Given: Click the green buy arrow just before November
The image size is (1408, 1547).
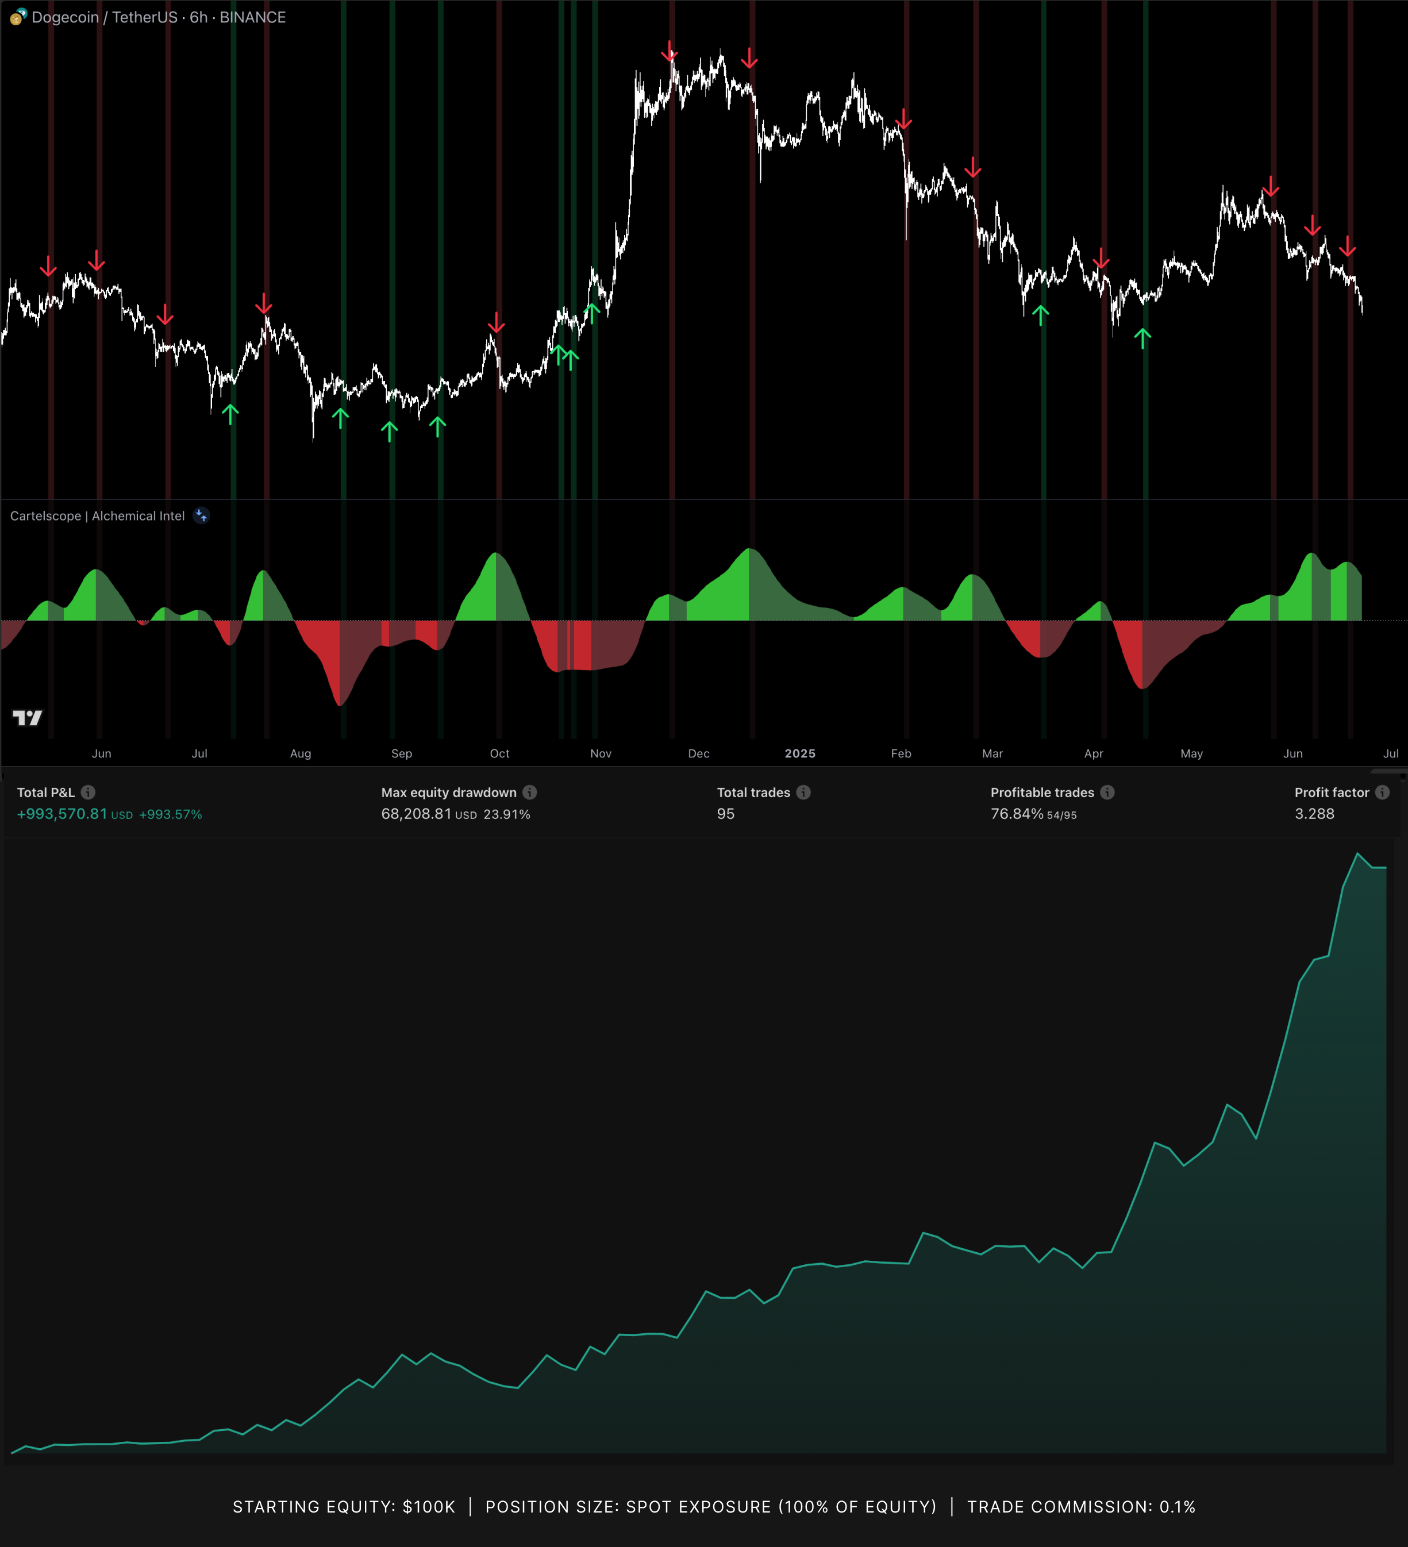Looking at the screenshot, I should point(591,313).
